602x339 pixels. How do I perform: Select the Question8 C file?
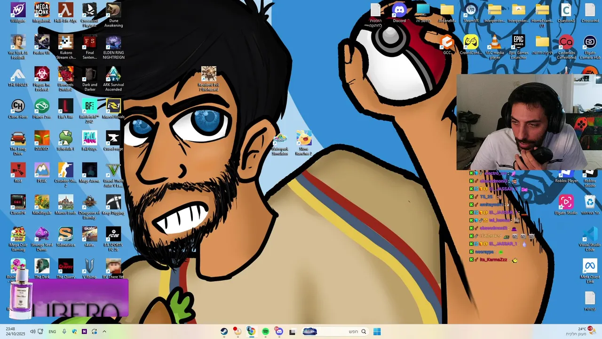click(566, 13)
